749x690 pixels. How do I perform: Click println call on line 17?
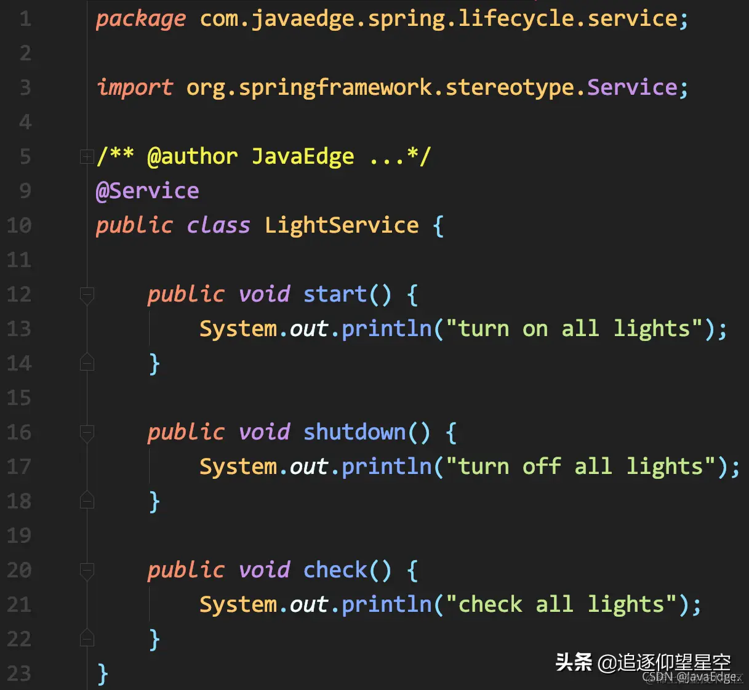tap(387, 467)
